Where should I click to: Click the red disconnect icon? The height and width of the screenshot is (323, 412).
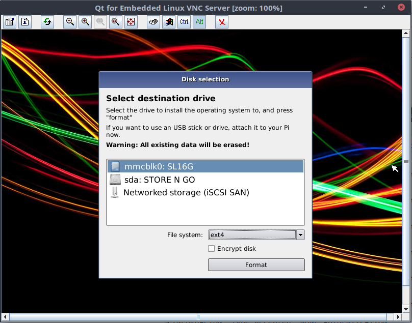(x=222, y=22)
